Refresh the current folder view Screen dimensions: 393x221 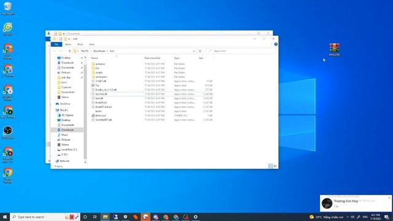tap(200, 51)
